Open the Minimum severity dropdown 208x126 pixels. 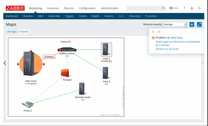[175, 24]
